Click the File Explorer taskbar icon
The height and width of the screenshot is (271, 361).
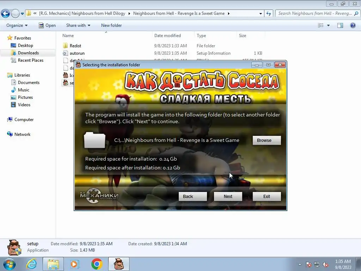[x=53, y=264]
